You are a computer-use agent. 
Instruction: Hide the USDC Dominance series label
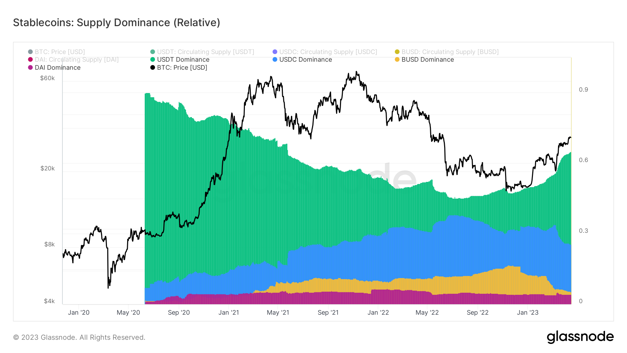305,60
